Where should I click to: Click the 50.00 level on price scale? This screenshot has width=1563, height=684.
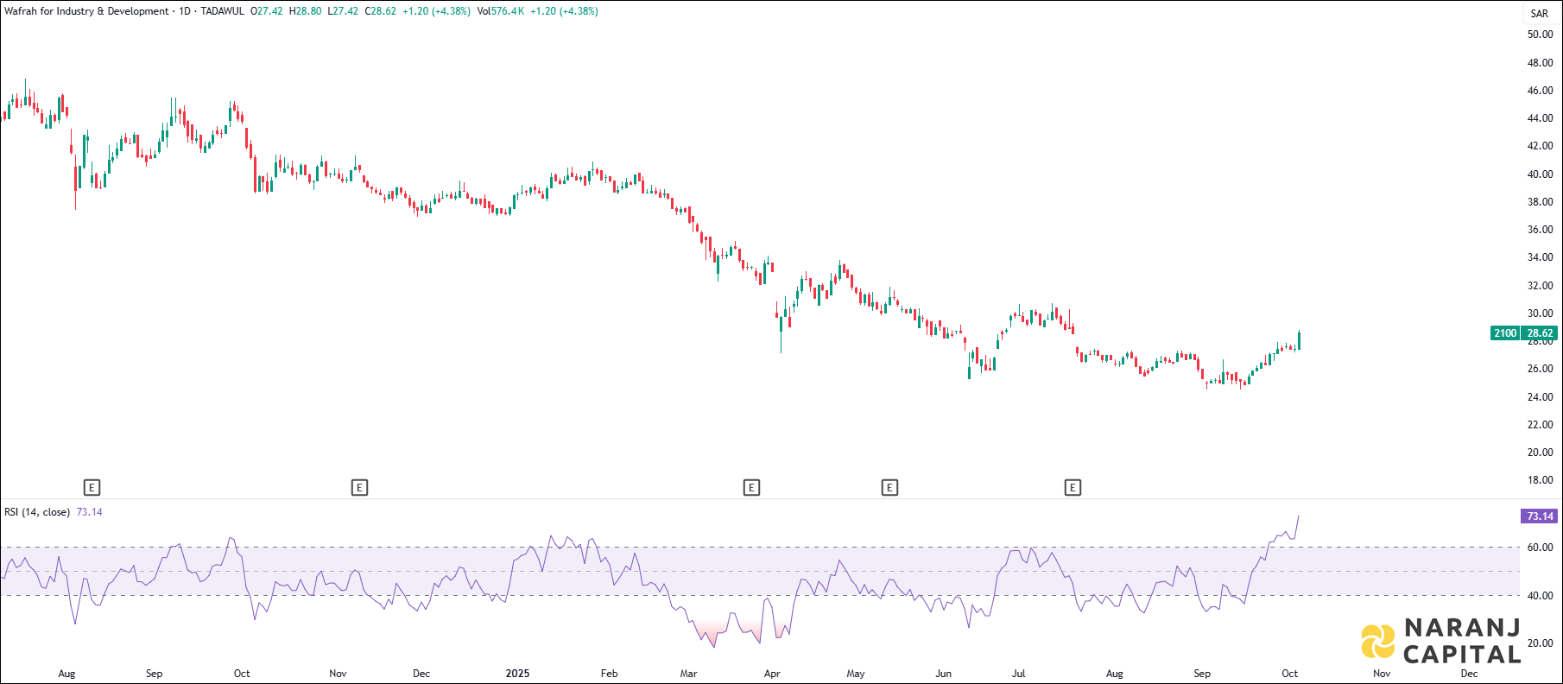pos(1540,35)
